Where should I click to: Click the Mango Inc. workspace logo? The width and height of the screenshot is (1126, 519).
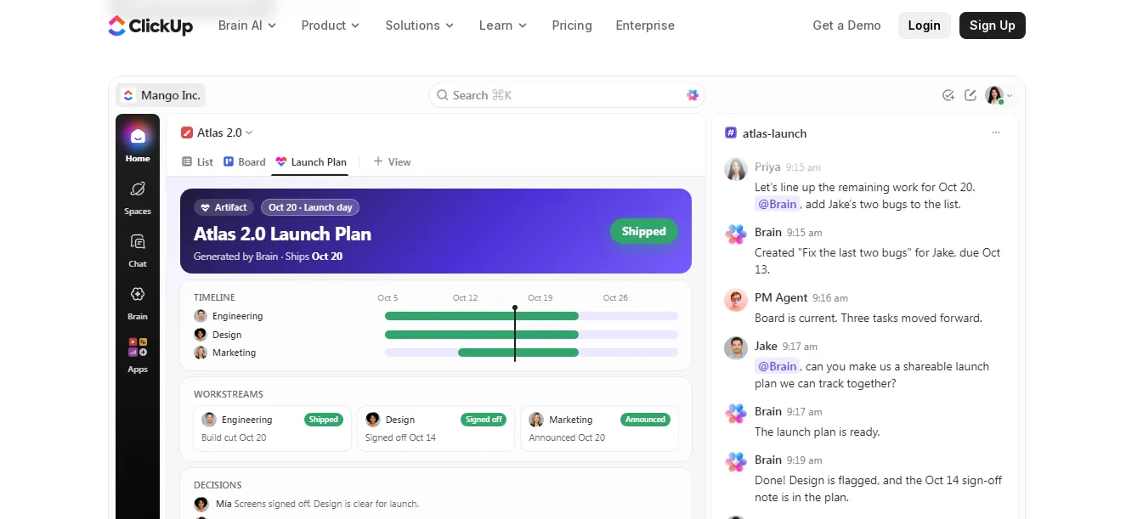(128, 95)
